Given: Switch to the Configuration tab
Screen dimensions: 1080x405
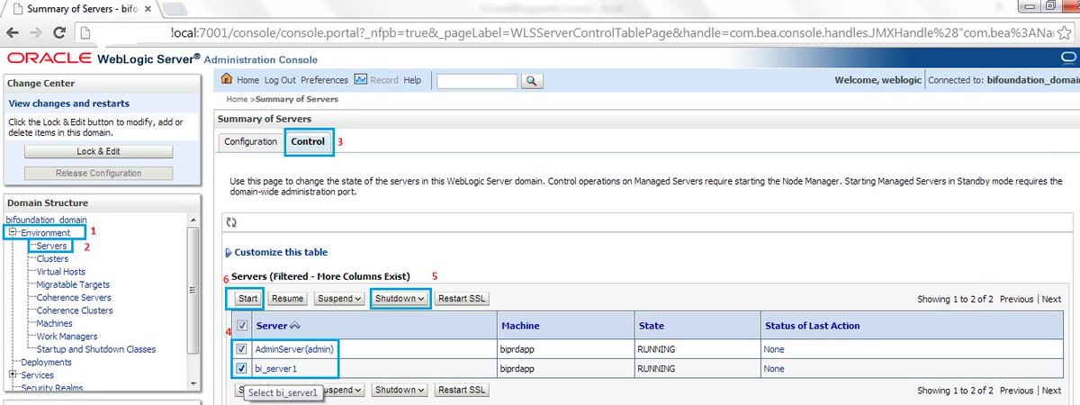Looking at the screenshot, I should pyautogui.click(x=250, y=141).
